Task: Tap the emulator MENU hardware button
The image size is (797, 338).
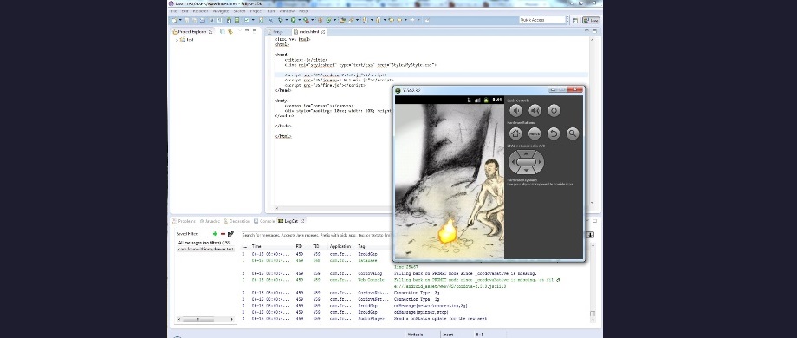Action: coord(535,133)
